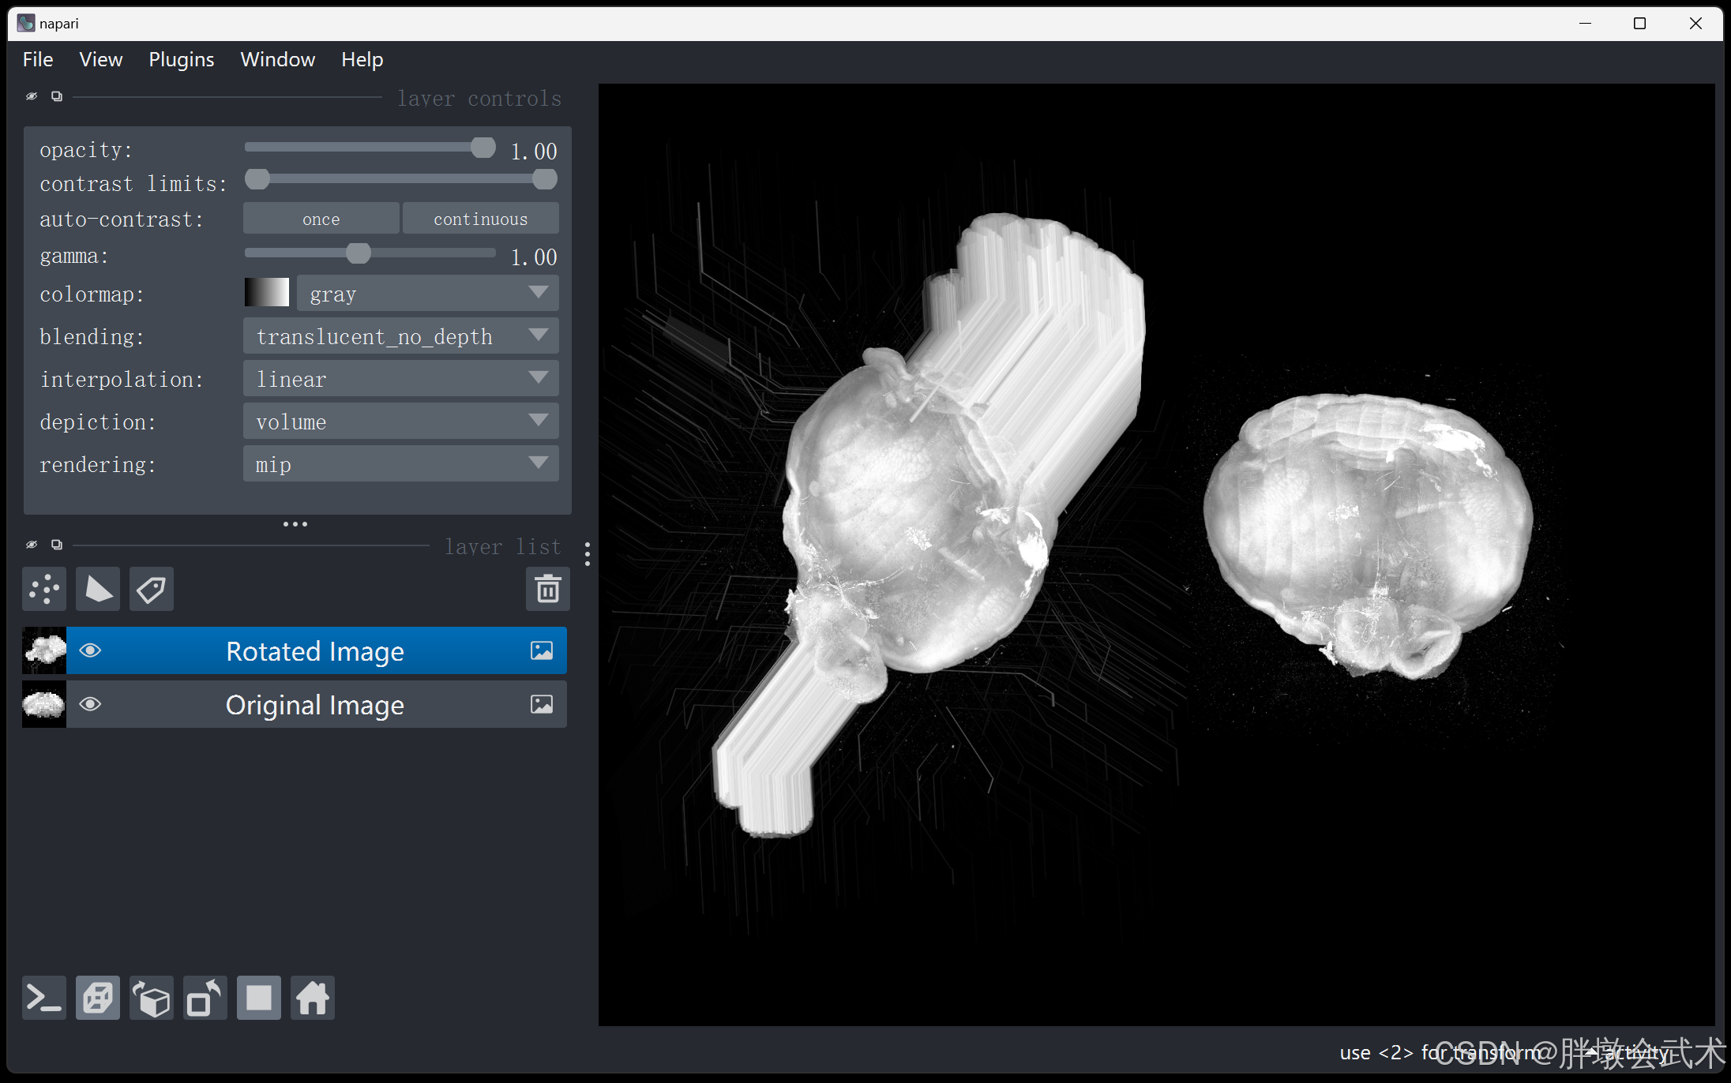The height and width of the screenshot is (1083, 1731).
Task: Open the IPython console
Action: pos(44,999)
